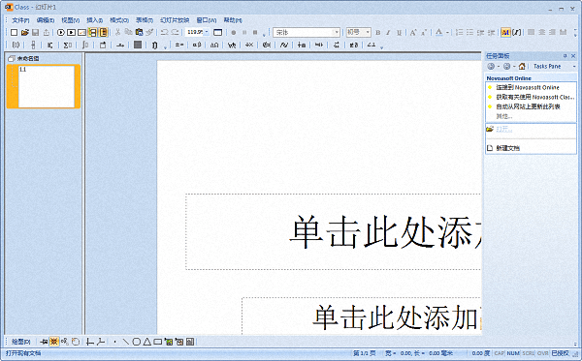Start slideshow with circled play icon

point(61,33)
